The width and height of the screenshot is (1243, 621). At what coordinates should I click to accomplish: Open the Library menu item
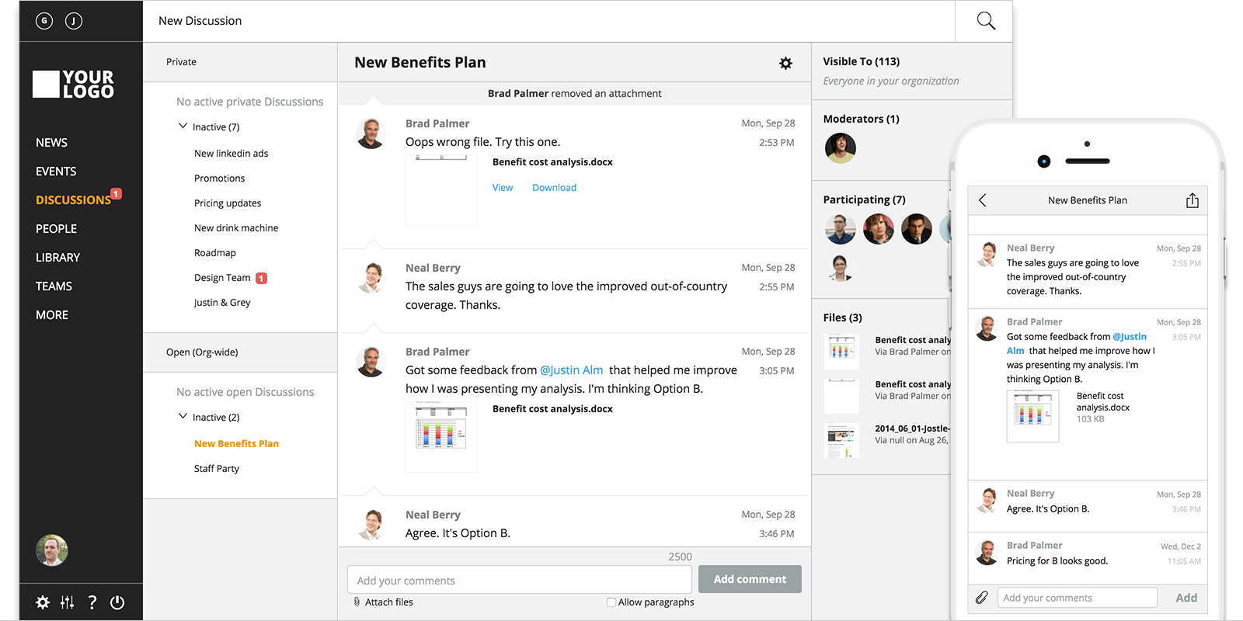[57, 258]
